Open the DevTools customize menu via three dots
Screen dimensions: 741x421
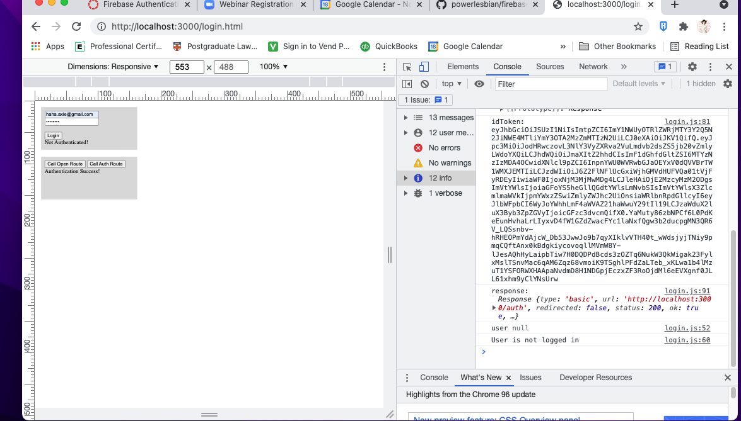(x=709, y=66)
